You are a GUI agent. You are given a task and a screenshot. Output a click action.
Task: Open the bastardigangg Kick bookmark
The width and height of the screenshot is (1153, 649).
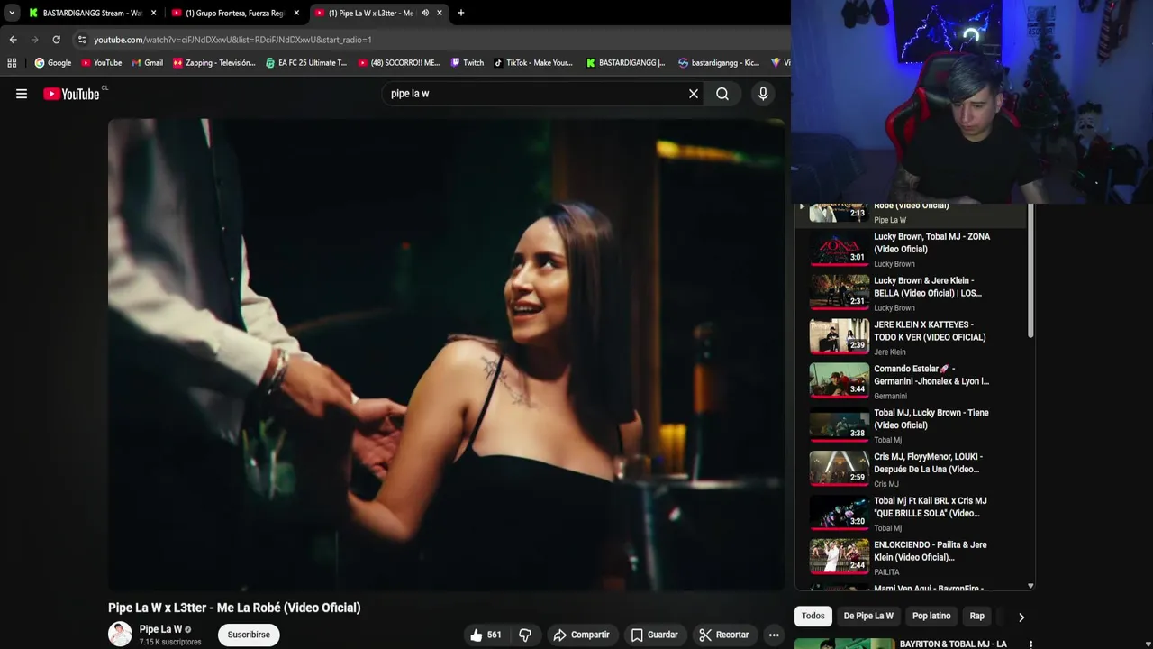719,63
